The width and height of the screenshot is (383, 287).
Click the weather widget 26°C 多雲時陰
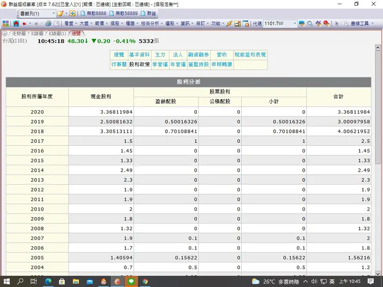275,282
